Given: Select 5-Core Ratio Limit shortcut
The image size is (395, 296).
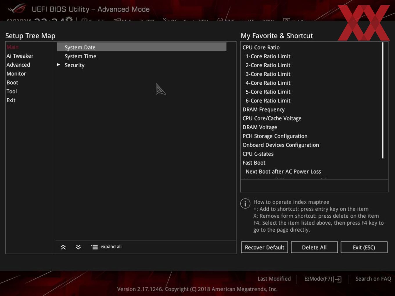Looking at the screenshot, I should [x=268, y=92].
